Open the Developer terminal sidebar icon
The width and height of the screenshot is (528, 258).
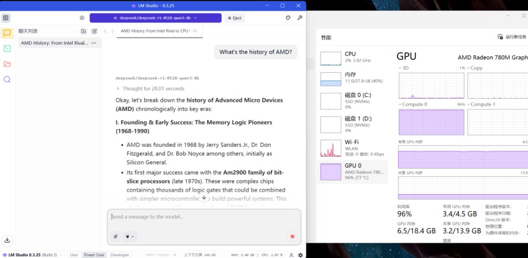pos(7,49)
